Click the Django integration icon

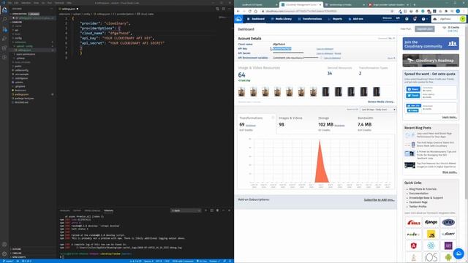pos(431,222)
